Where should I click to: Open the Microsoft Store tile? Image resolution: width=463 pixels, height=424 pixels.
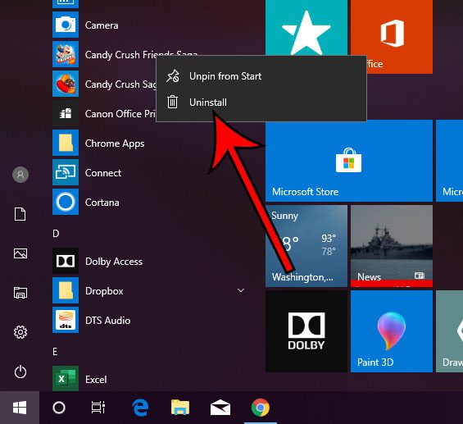tap(349, 161)
